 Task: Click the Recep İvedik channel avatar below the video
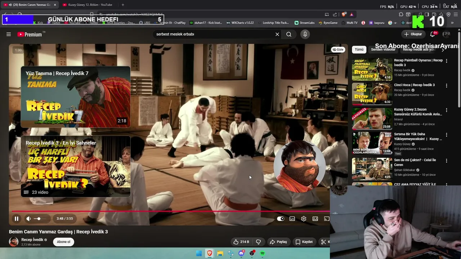[x=14, y=242]
